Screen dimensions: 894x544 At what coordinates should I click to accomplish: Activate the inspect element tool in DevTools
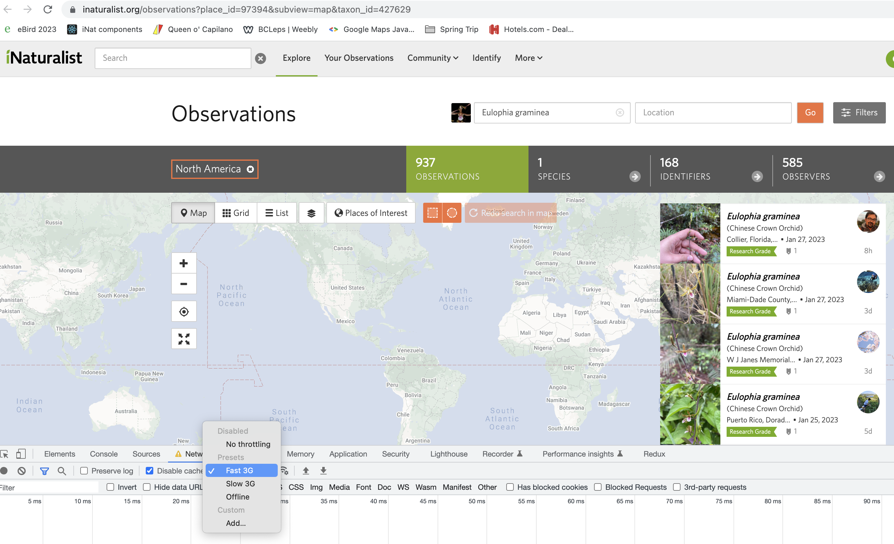tap(5, 454)
